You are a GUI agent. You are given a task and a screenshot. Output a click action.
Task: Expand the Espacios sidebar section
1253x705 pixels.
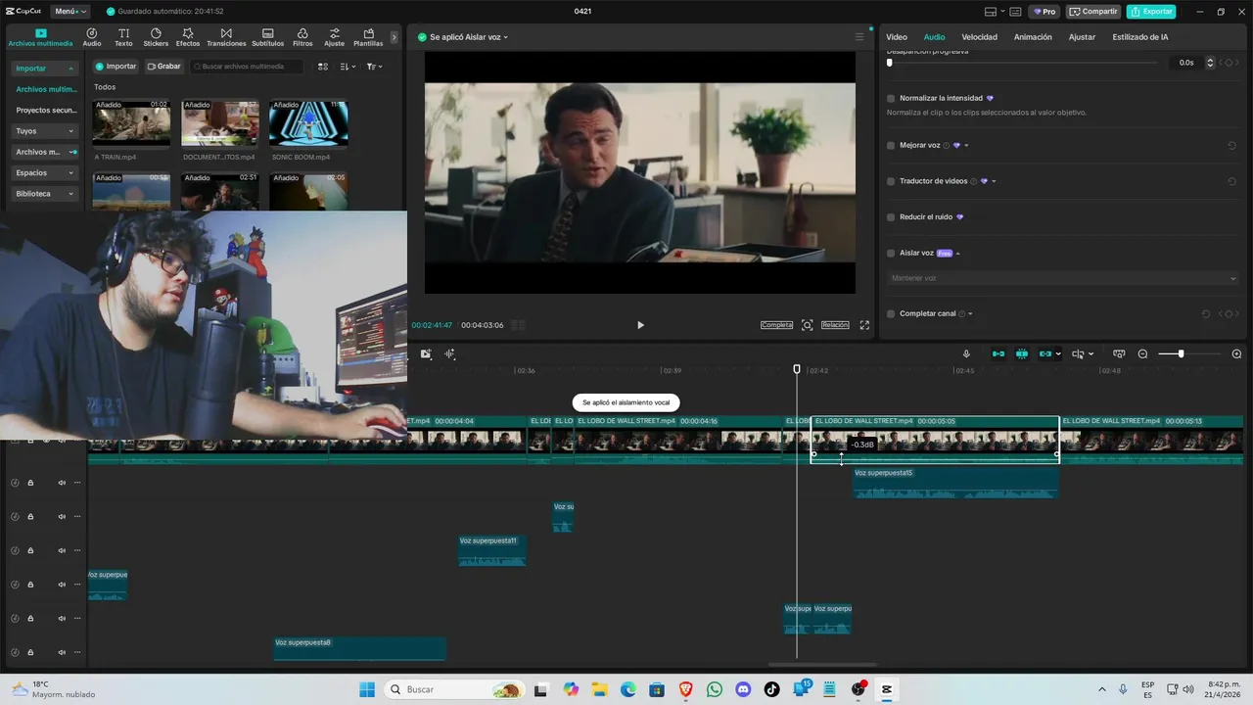[45, 173]
